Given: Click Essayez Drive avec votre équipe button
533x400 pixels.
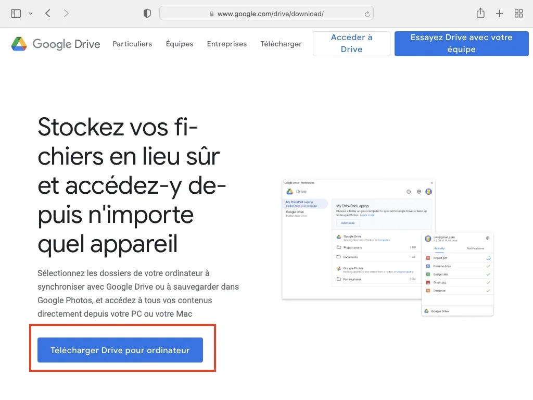Looking at the screenshot, I should pyautogui.click(x=461, y=44).
